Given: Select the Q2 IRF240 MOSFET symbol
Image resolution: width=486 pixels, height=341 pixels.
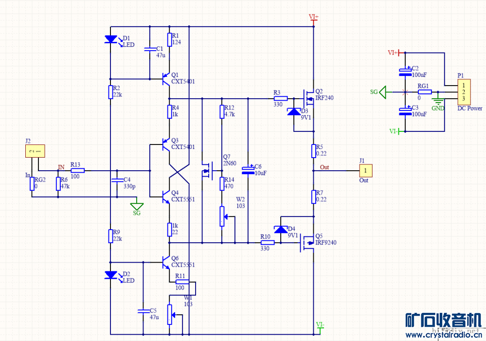Looking at the screenshot, I should (x=308, y=99).
